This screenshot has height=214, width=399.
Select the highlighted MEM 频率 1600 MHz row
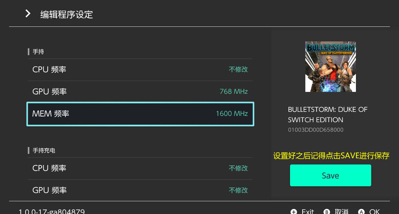(140, 114)
